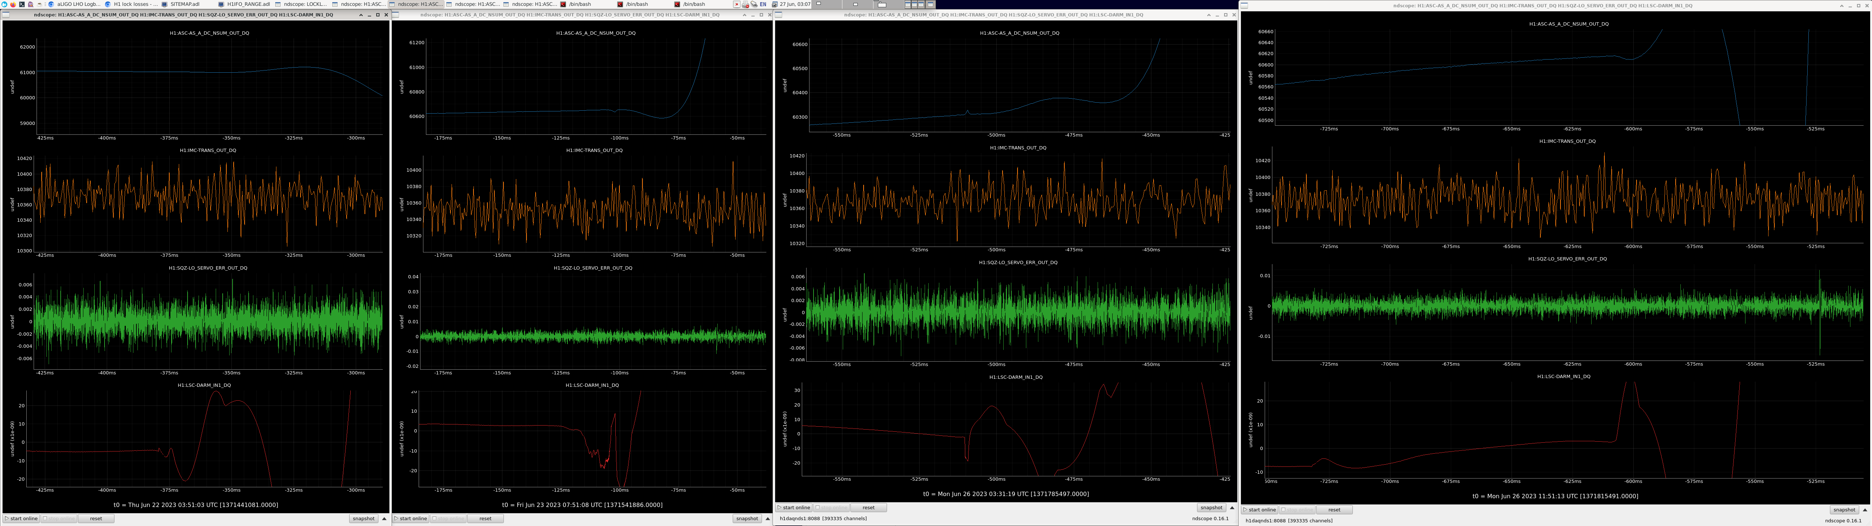
Task: Click the EN keyboard layout indicator
Action: [763, 4]
